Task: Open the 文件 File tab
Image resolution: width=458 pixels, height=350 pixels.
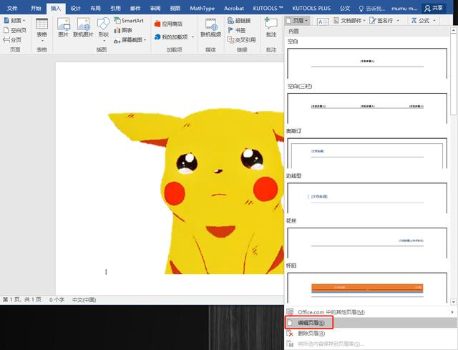Action: pyautogui.click(x=12, y=8)
